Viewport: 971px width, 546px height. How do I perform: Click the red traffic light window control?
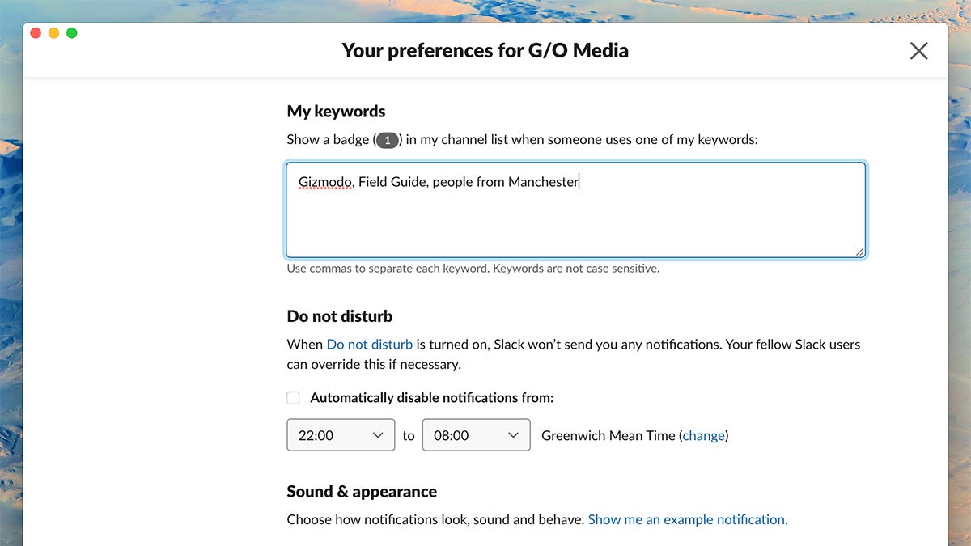click(35, 32)
